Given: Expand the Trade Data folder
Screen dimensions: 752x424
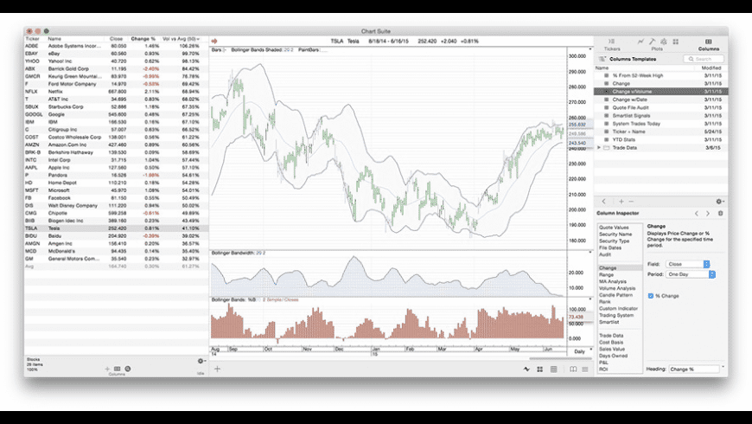Looking at the screenshot, I should pyautogui.click(x=598, y=148).
